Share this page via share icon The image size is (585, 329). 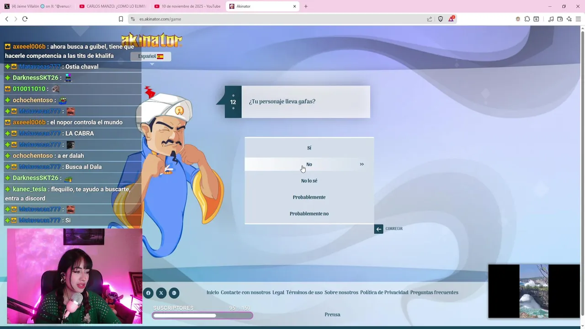(430, 19)
